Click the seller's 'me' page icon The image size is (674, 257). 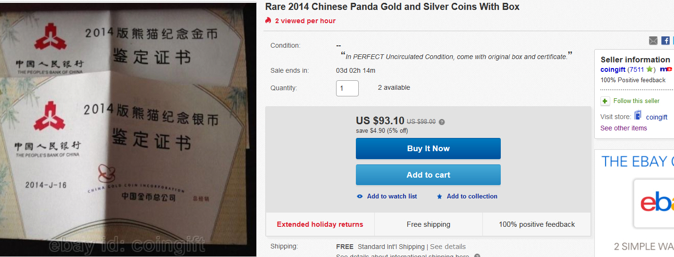click(666, 69)
